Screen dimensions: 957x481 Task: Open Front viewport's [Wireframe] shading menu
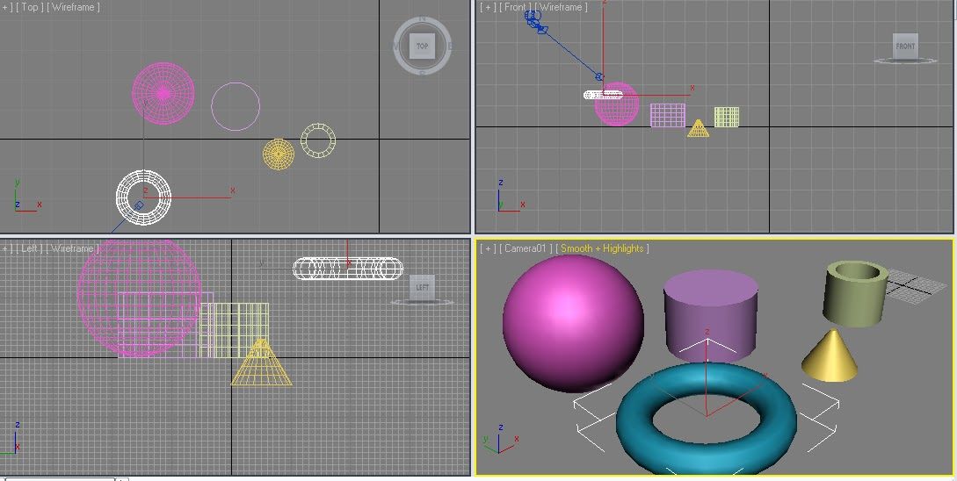click(561, 7)
